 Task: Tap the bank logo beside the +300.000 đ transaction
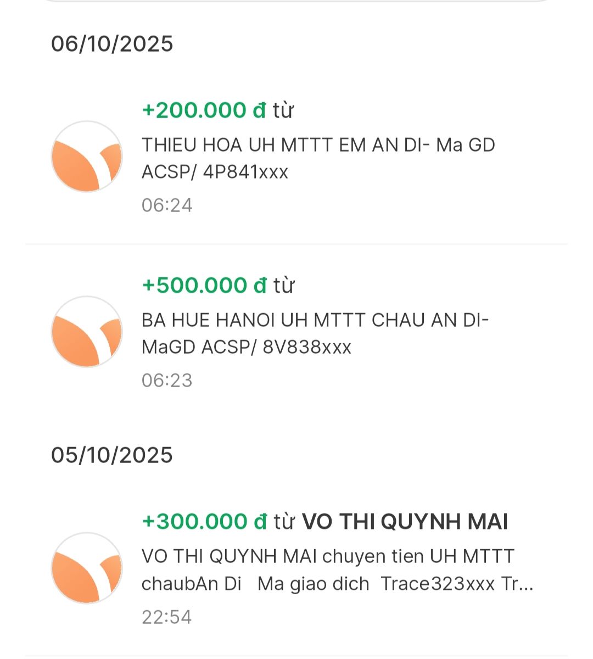click(87, 568)
